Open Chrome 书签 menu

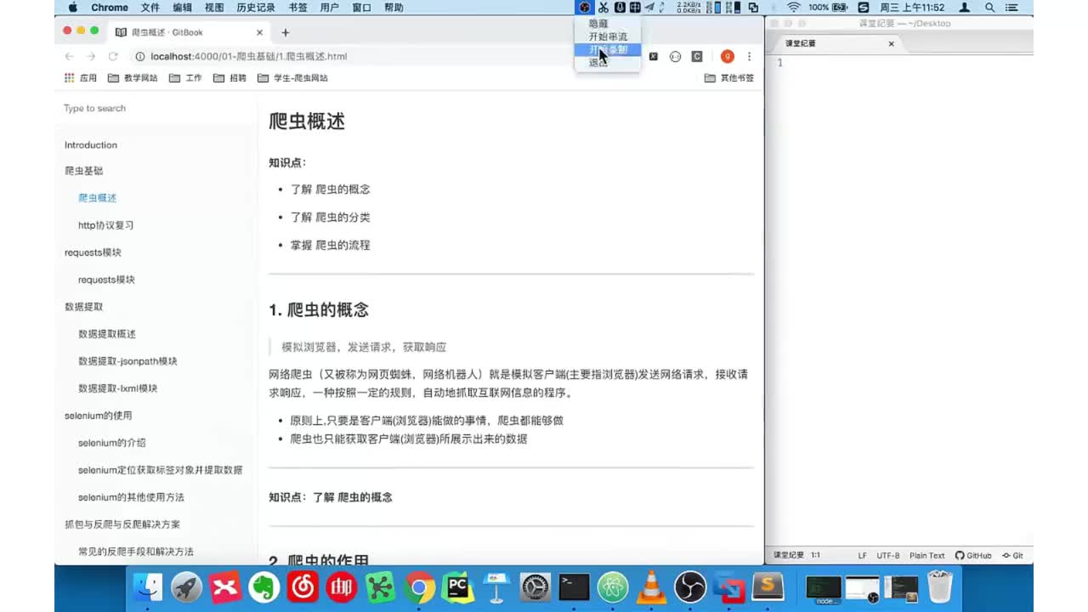[x=297, y=7]
